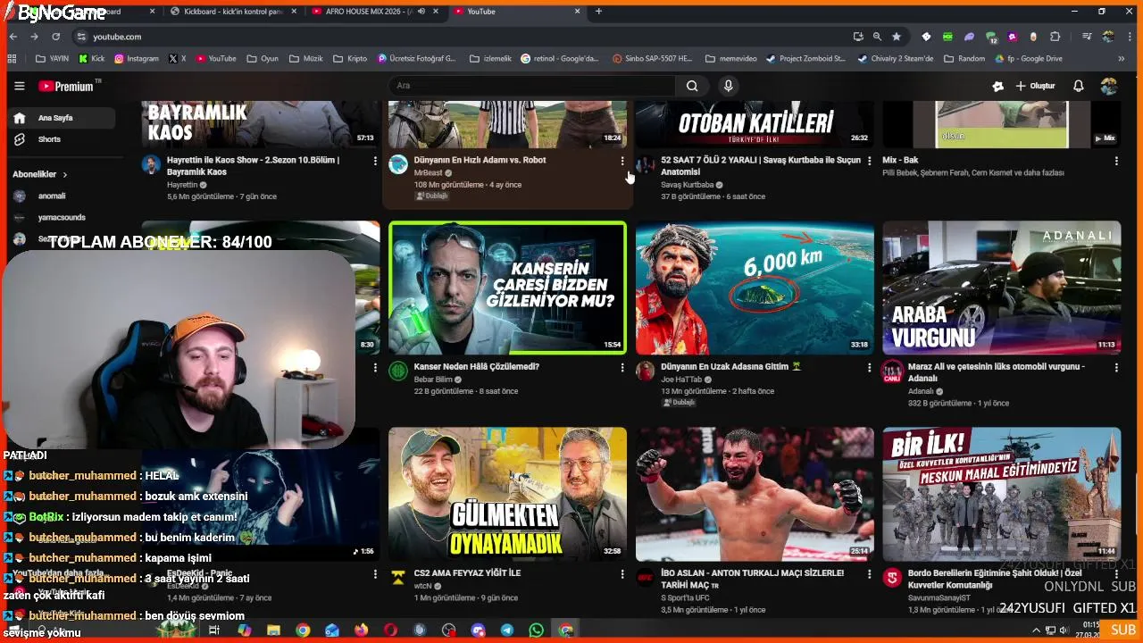The width and height of the screenshot is (1143, 643).
Task: Open the Müzik bookmarks folder
Action: [305, 59]
